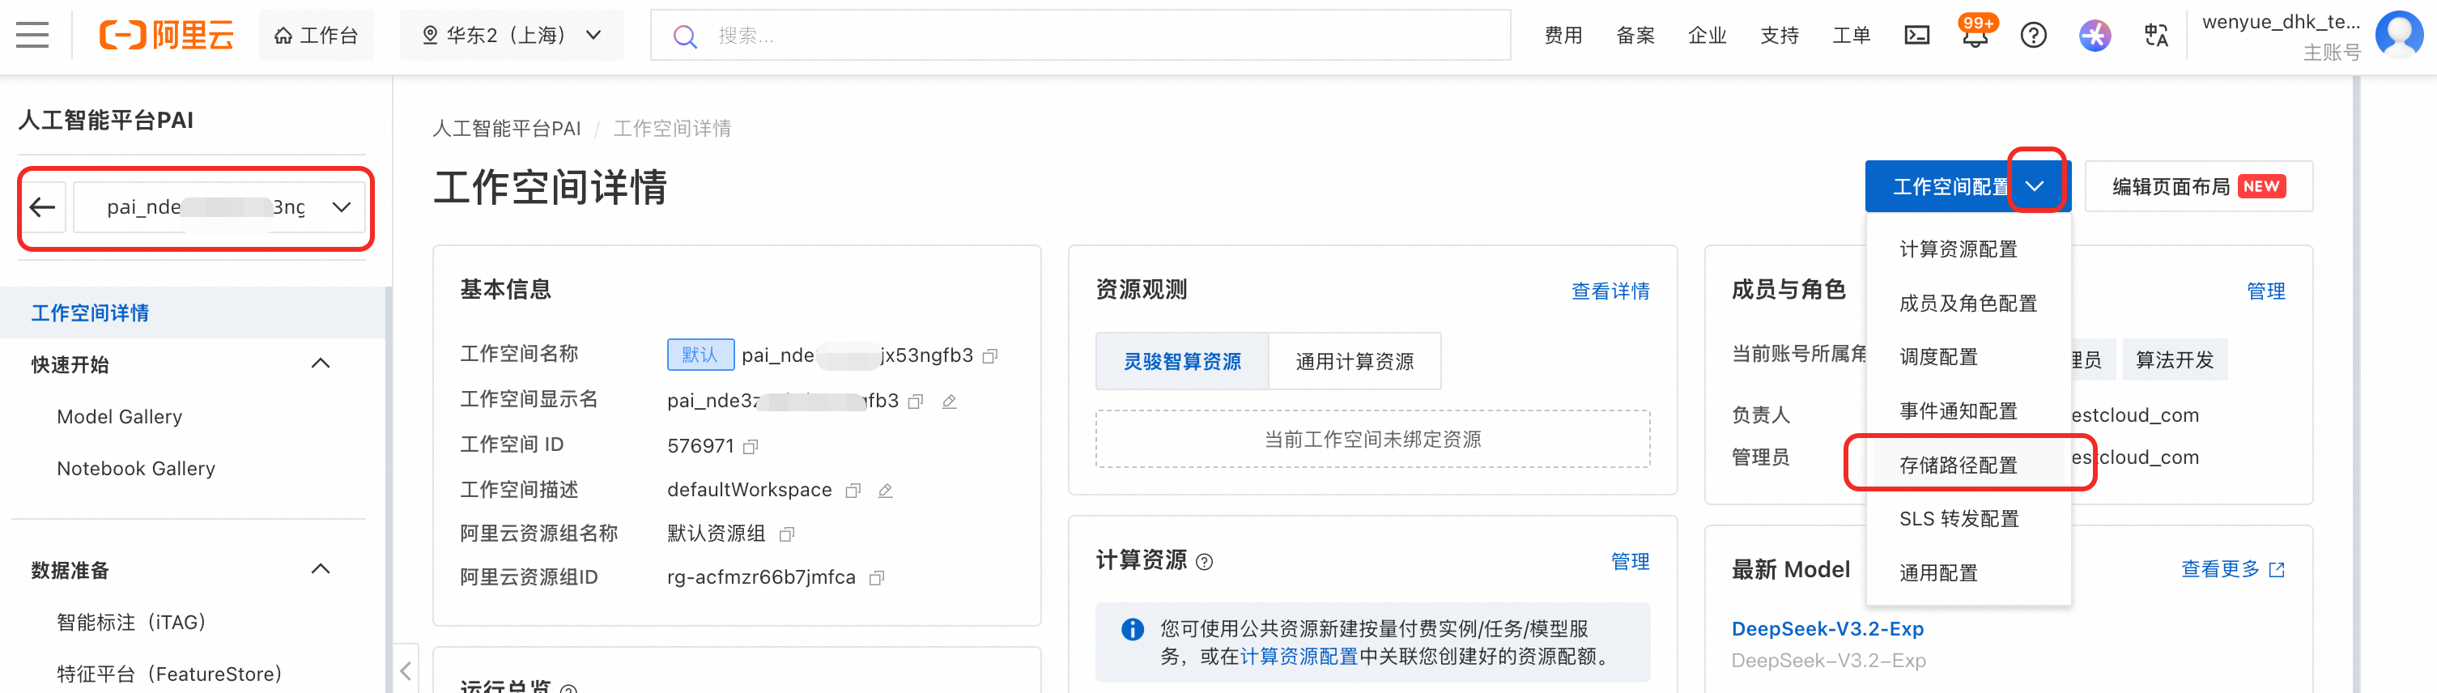
Task: Open Model Gallery
Action: (119, 417)
